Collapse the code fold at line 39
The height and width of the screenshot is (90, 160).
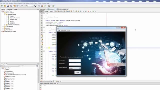(x=44, y=51)
